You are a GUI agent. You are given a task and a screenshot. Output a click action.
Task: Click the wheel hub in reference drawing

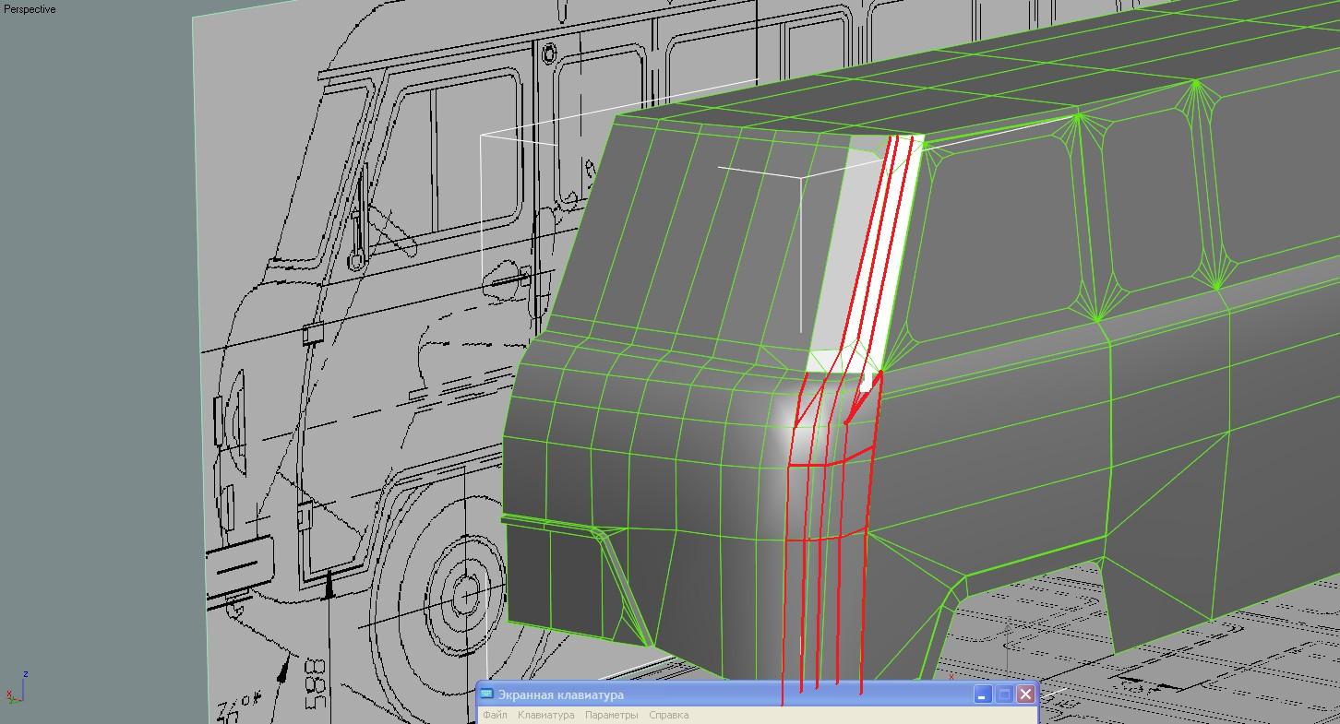coord(467,590)
